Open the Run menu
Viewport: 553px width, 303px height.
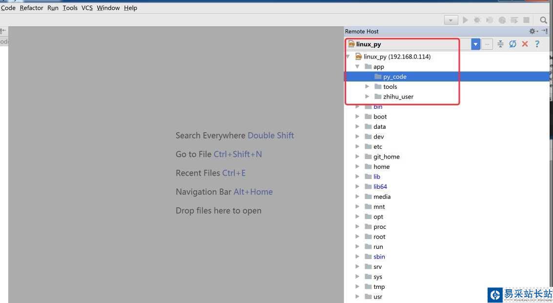pos(53,8)
